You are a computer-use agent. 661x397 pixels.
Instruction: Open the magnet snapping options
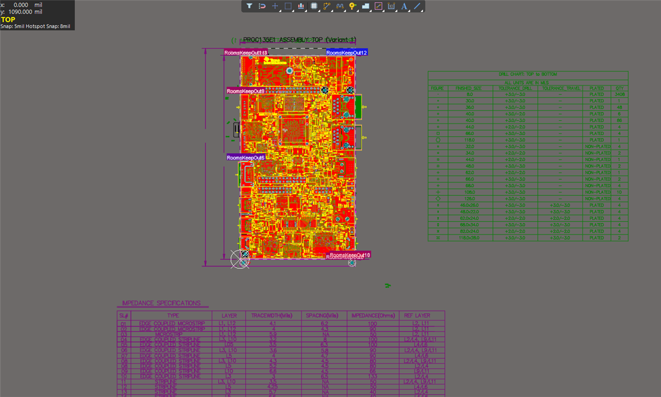[262, 6]
